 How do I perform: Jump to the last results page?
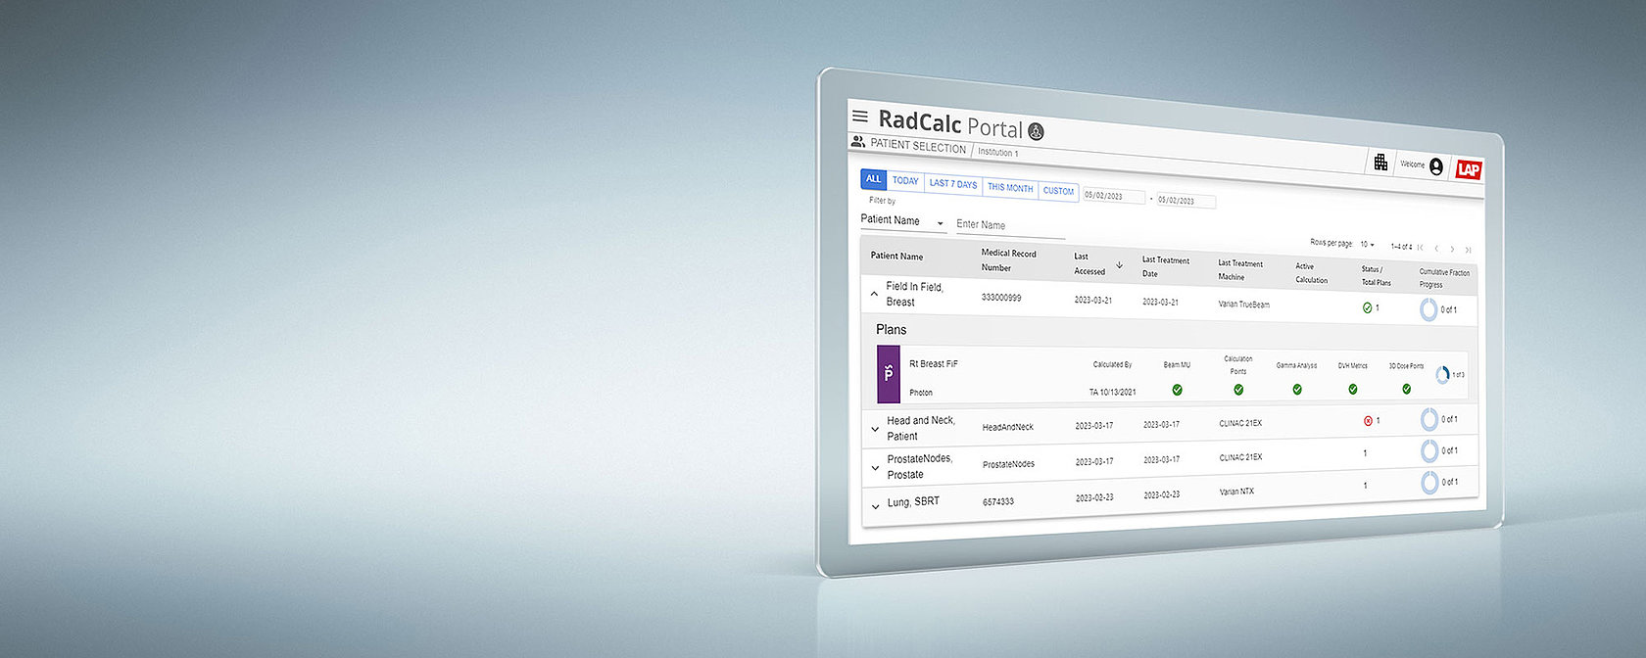pos(1468,250)
